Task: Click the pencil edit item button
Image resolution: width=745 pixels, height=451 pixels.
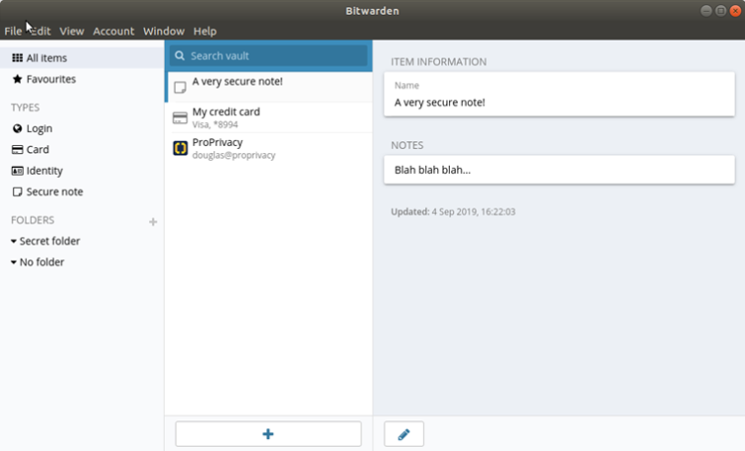Action: tap(404, 434)
